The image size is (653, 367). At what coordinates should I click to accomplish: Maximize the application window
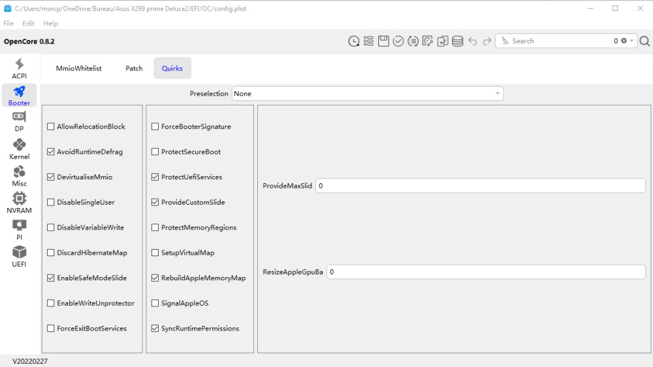(615, 8)
